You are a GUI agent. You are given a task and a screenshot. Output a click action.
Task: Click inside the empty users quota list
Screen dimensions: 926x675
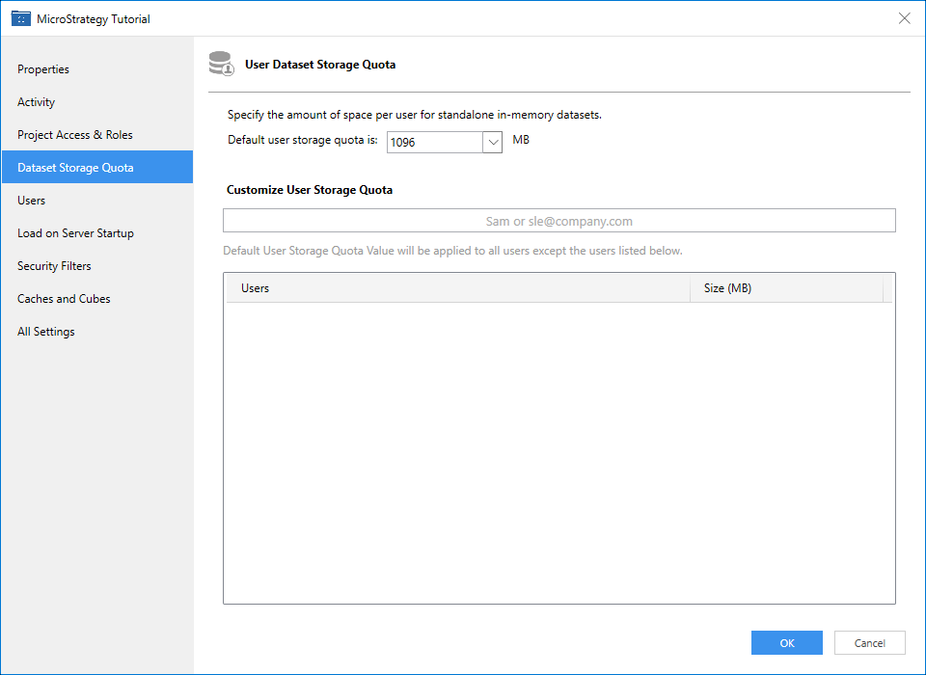[558, 453]
